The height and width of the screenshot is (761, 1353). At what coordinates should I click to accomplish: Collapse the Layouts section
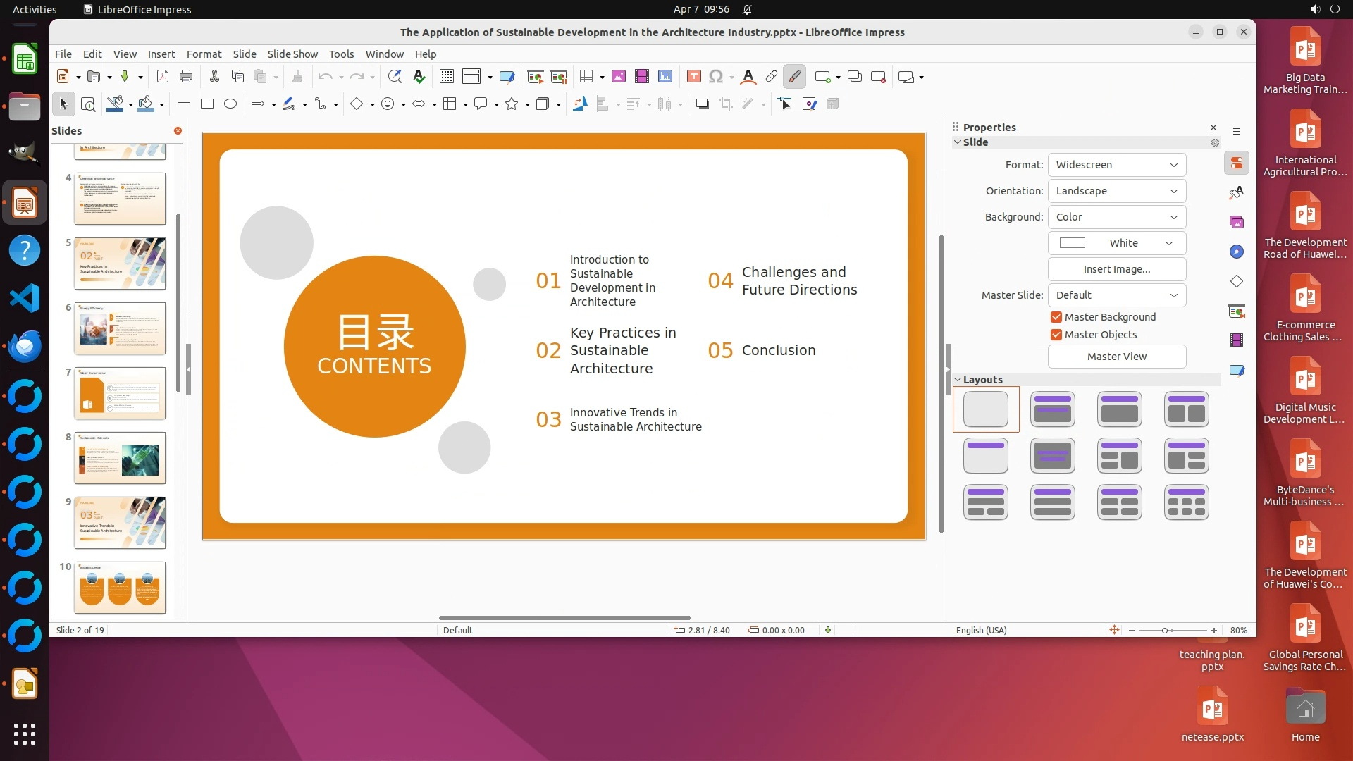958,380
